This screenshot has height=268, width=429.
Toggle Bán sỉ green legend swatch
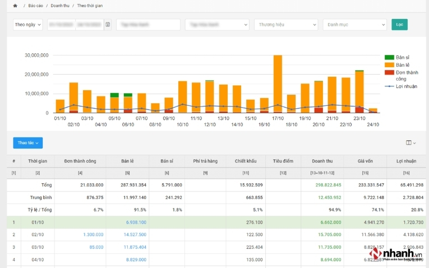[389, 57]
